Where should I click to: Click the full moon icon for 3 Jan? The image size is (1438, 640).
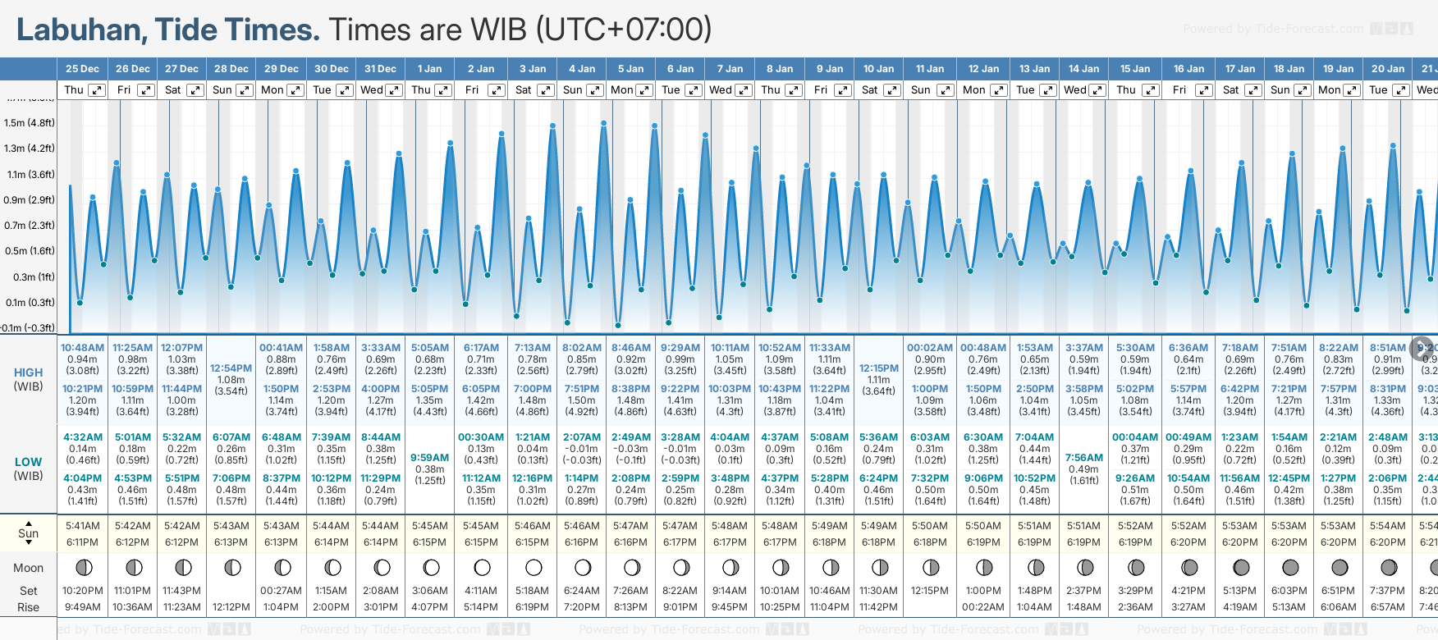click(534, 567)
